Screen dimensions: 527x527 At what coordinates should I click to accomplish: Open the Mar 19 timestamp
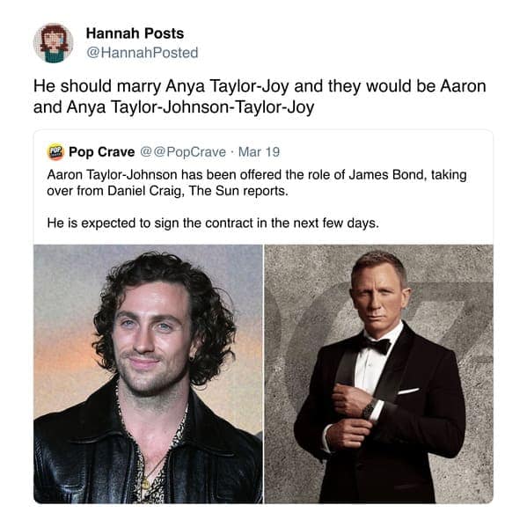pos(259,152)
